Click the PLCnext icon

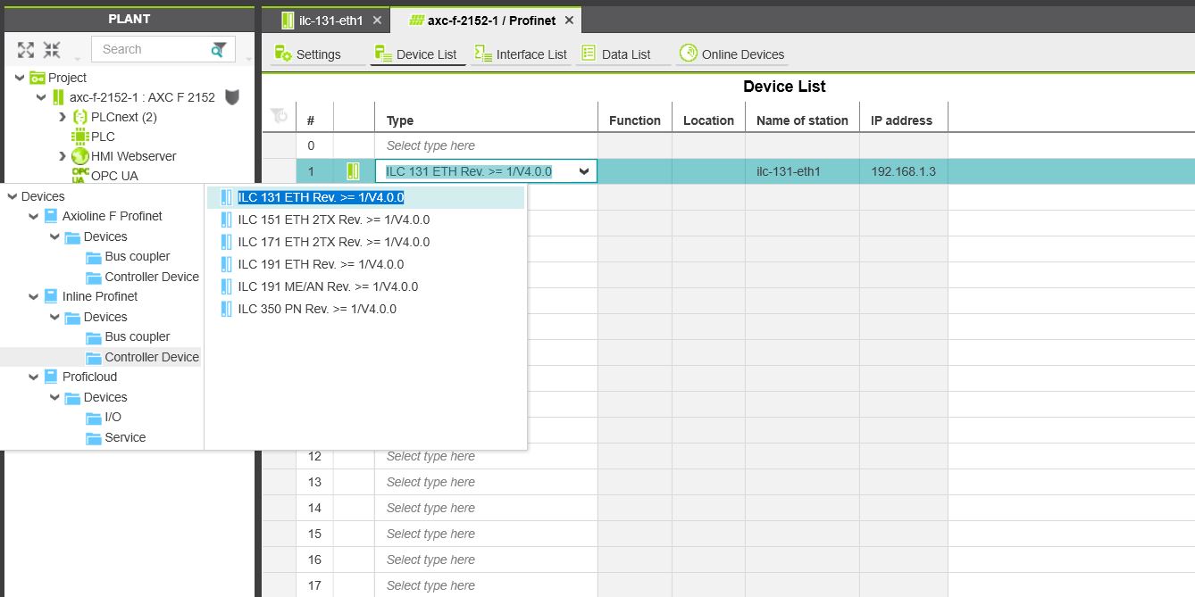79,117
